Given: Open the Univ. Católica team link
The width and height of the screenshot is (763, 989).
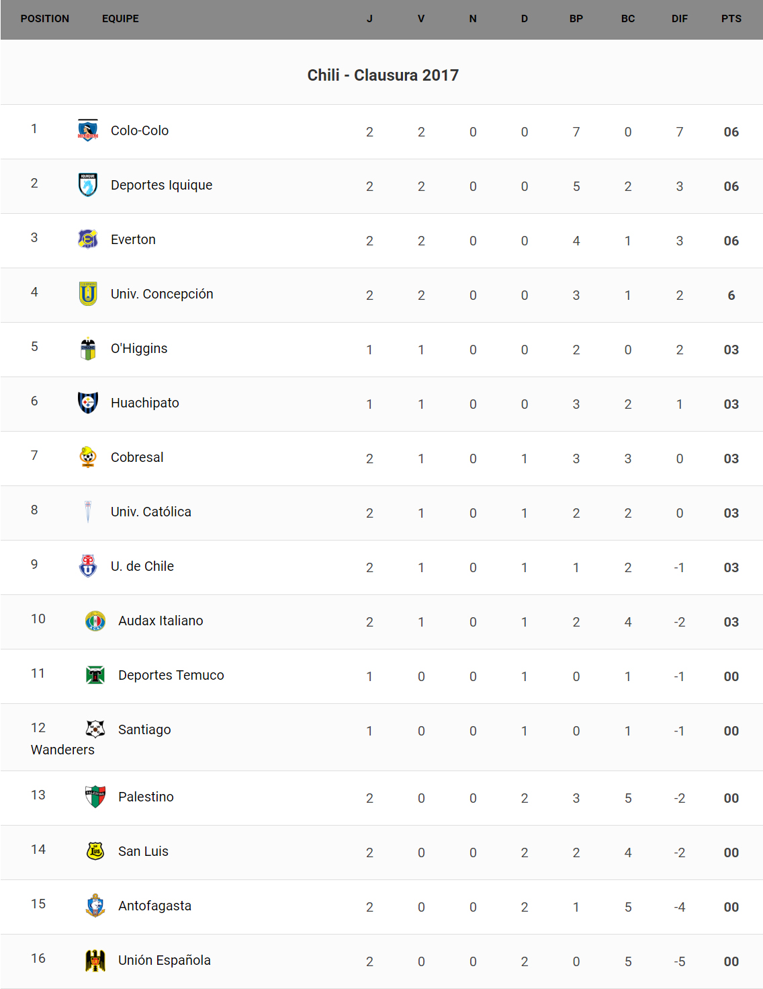Looking at the screenshot, I should (150, 512).
